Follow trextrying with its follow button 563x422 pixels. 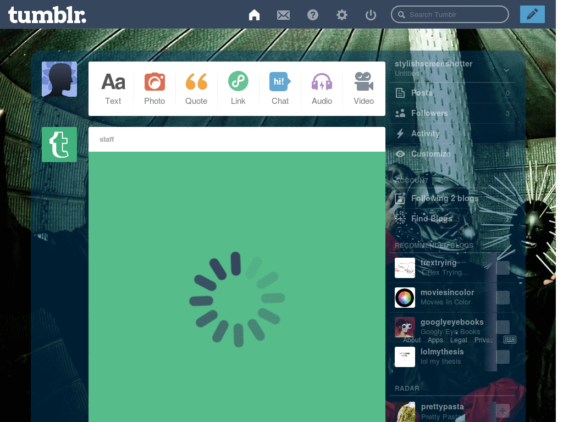503,268
